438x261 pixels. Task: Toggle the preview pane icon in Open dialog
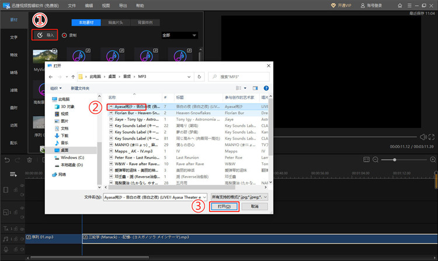255,88
